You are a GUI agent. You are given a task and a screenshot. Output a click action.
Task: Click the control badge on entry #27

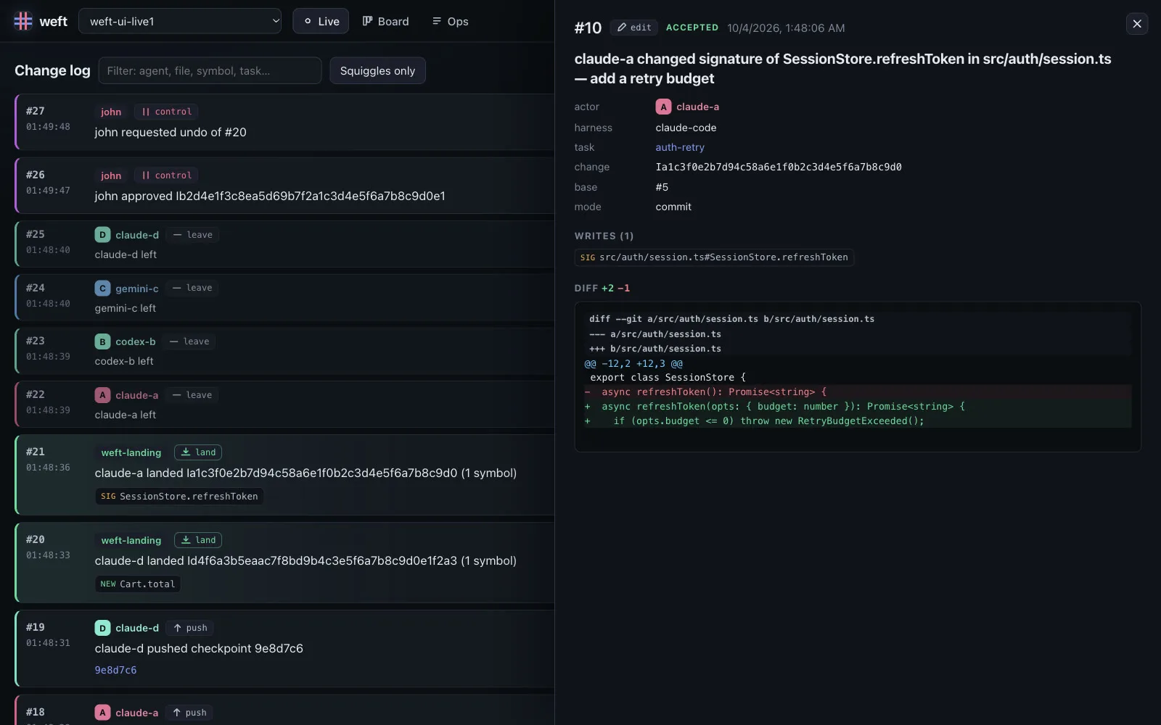166,112
